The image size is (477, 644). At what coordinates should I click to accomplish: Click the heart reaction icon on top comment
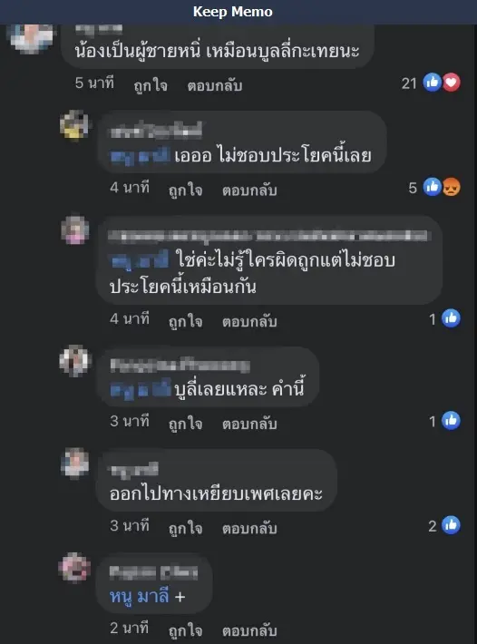[451, 83]
